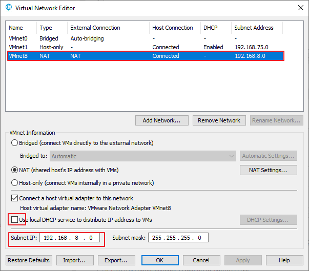Select the VMnet8 row
The image size is (309, 271).
(146, 56)
